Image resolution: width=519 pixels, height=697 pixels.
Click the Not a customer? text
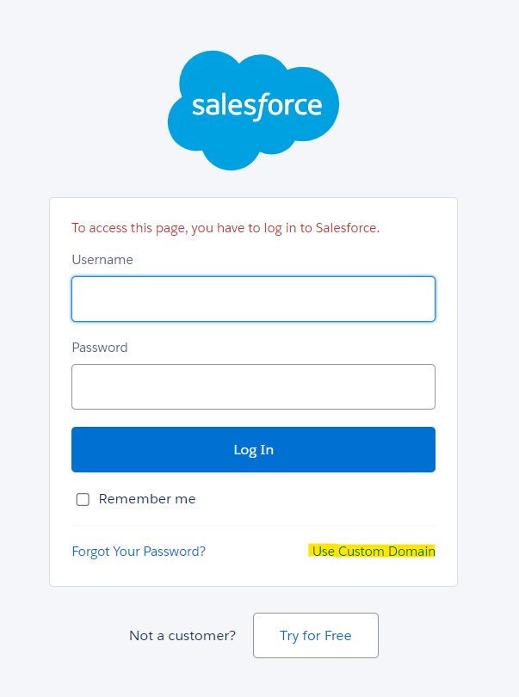pyautogui.click(x=182, y=636)
